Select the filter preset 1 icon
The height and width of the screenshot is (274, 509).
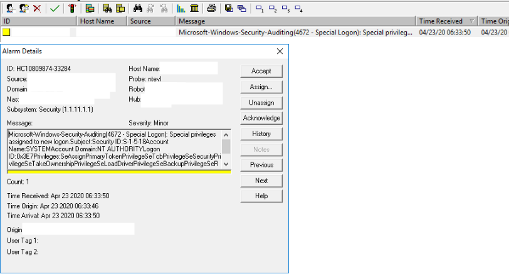pyautogui.click(x=260, y=9)
